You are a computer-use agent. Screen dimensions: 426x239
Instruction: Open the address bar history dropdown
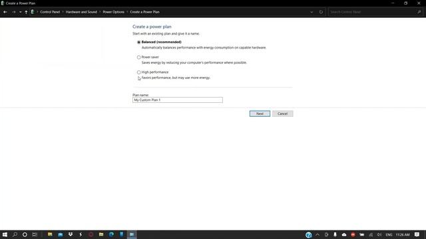point(312,12)
